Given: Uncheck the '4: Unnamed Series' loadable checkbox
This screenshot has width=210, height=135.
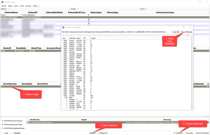Looking at the screenshot, I should tap(28, 122).
